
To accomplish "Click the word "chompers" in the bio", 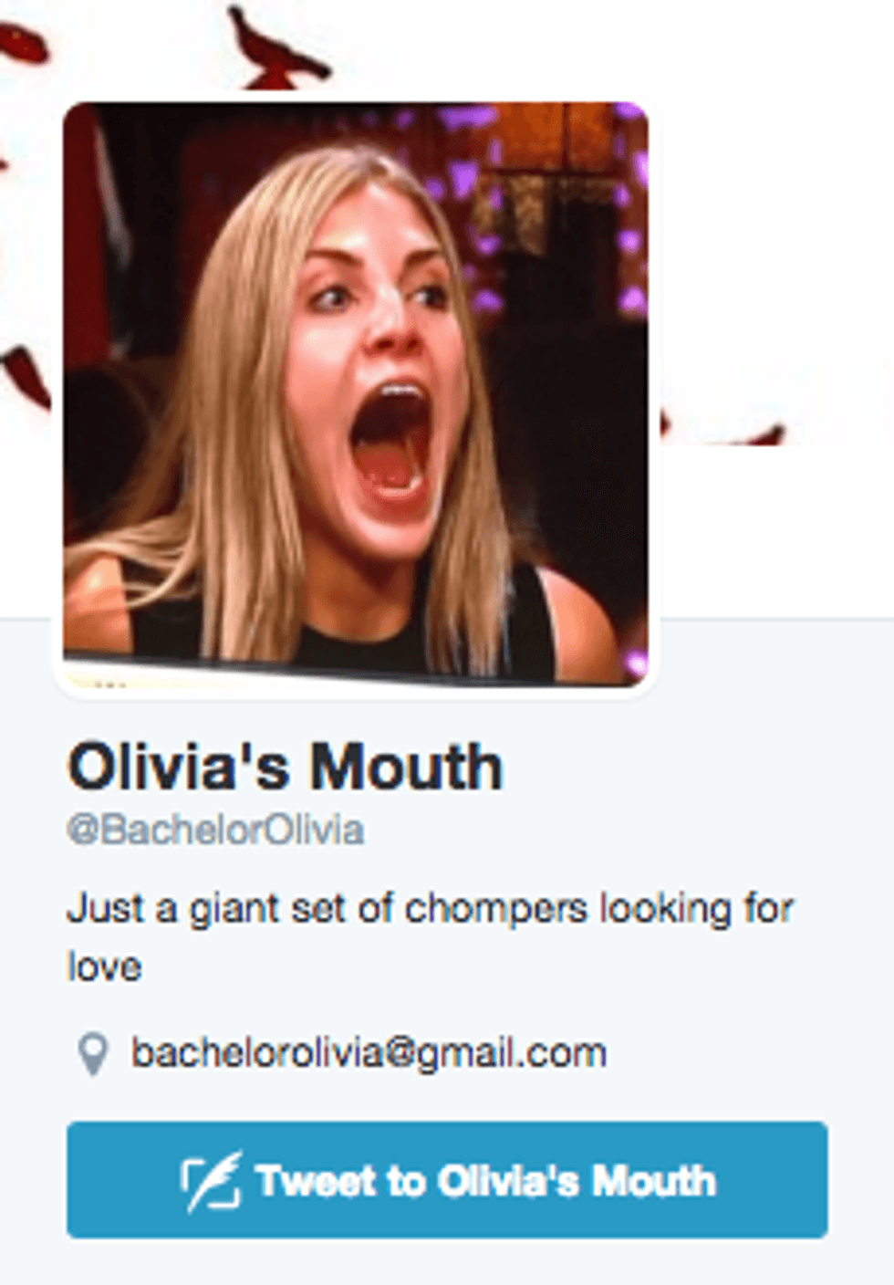I will tap(496, 911).
